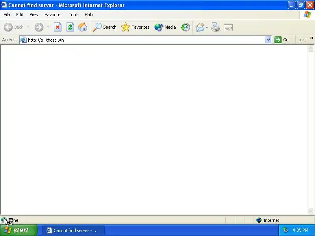This screenshot has width=315, height=236.
Task: Close the Internet Explorer window
Action: coord(310,5)
